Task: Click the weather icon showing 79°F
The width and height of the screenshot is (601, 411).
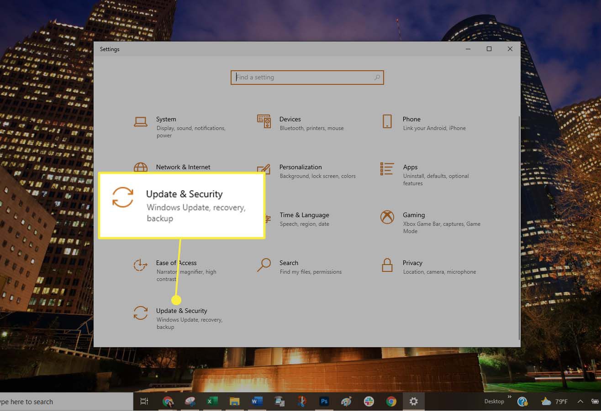Action: [546, 401]
